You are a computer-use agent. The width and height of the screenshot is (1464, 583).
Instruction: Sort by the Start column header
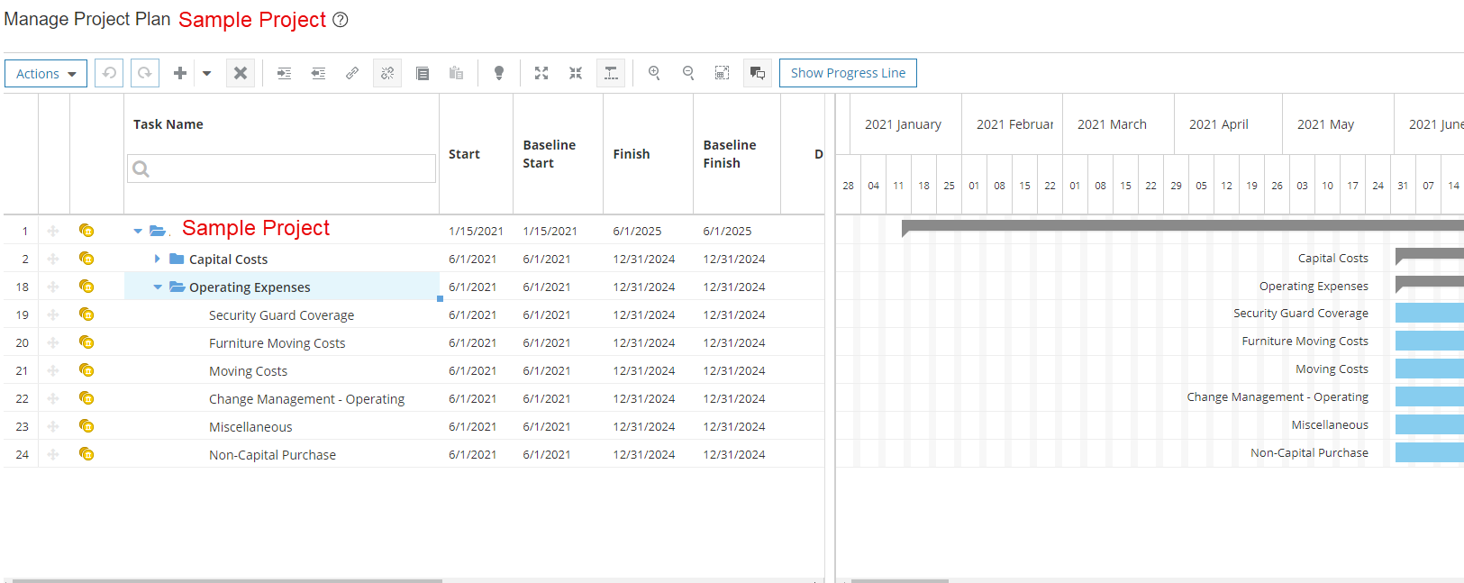click(464, 154)
